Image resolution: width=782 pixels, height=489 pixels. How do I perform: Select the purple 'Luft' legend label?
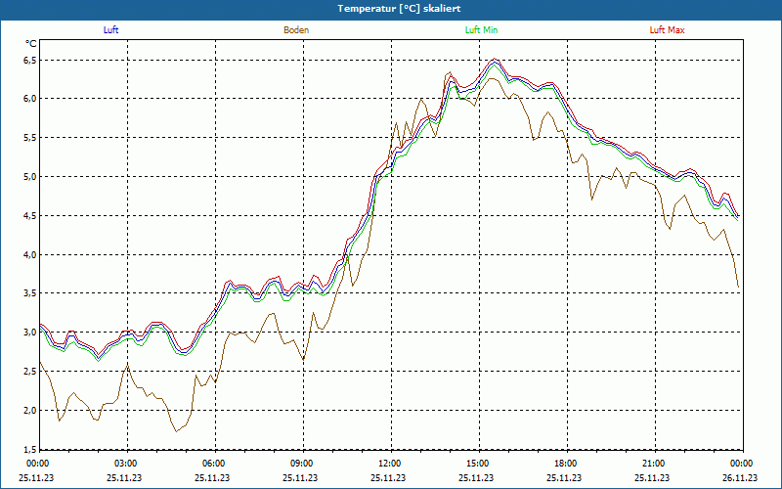point(111,30)
